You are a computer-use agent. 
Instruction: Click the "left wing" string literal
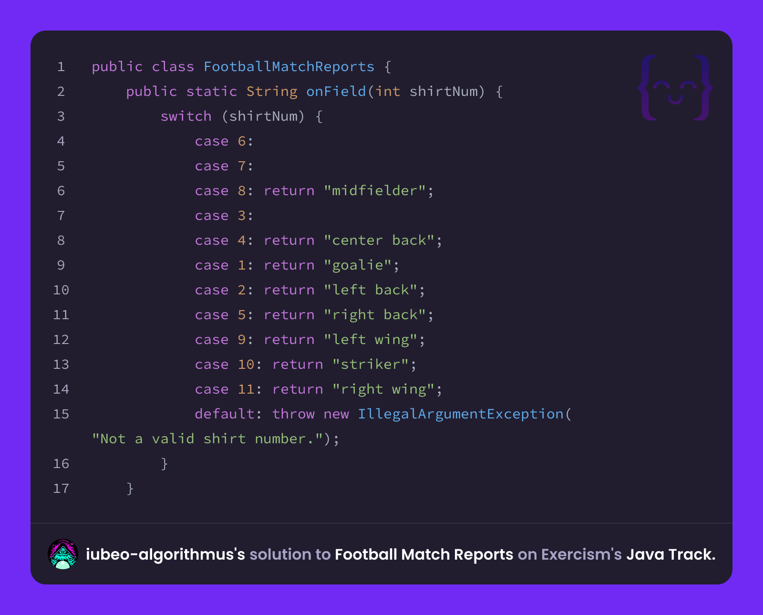(370, 340)
